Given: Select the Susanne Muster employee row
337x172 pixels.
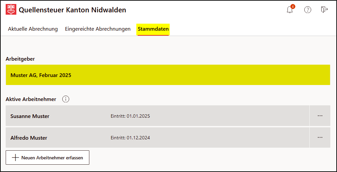Looking at the screenshot, I should (157, 116).
